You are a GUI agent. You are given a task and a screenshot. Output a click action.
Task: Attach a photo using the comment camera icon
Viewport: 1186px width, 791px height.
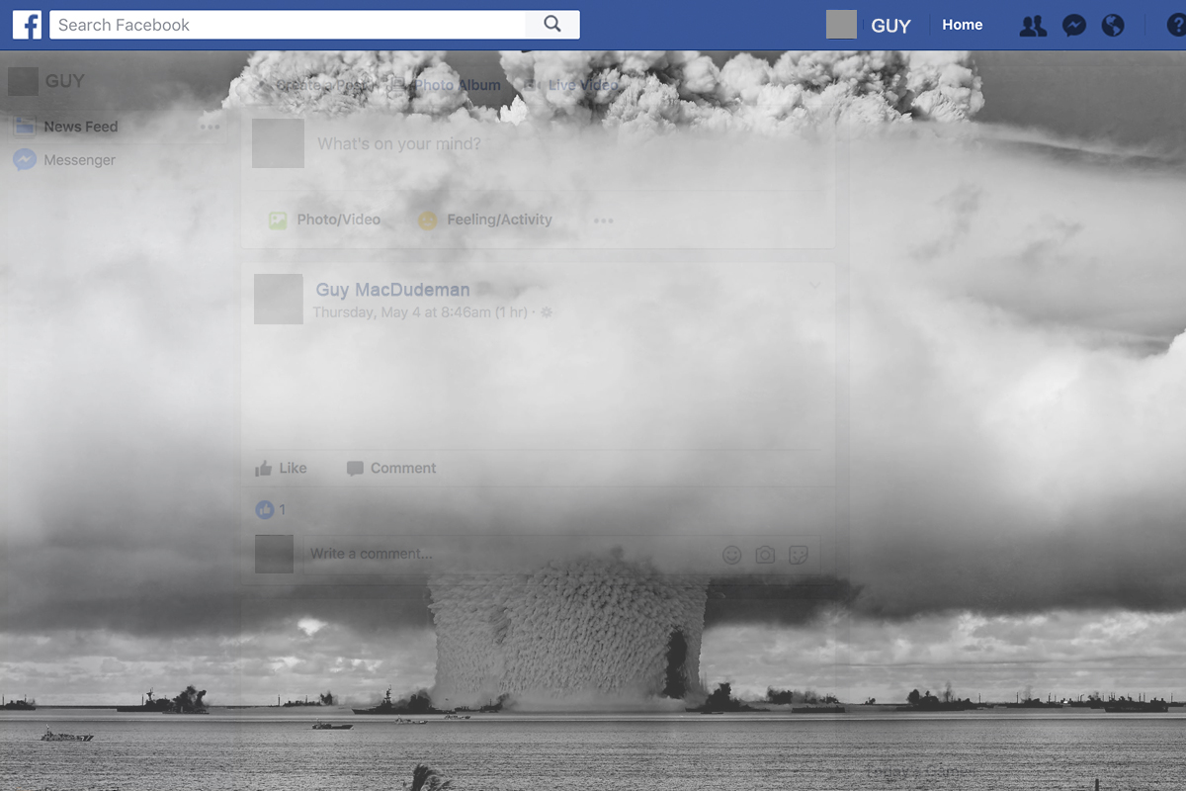[765, 555]
